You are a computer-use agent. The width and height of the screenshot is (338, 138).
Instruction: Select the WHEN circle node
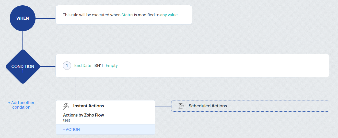click(23, 18)
